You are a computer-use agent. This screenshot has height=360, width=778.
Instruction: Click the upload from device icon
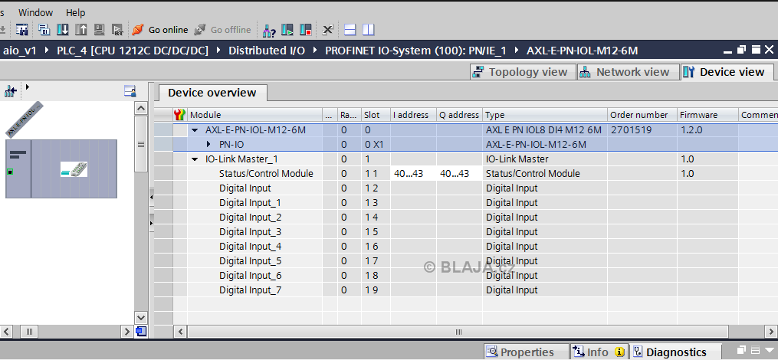[81, 30]
